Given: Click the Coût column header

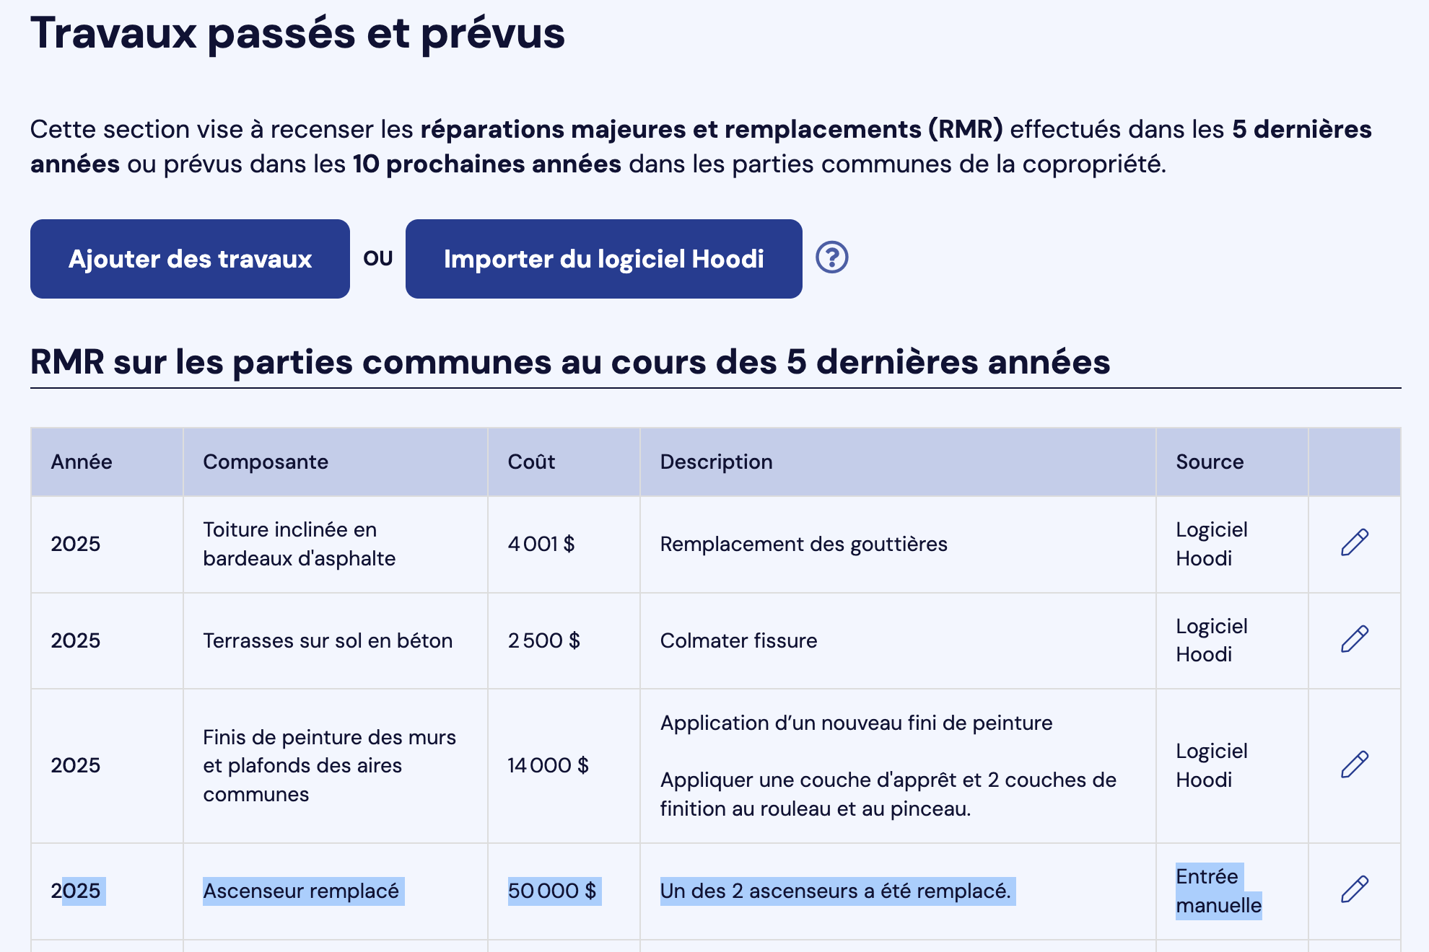Looking at the screenshot, I should coord(531,462).
